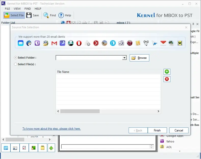
Task: Click the Yahoo purple Y icon
Action: [162, 141]
